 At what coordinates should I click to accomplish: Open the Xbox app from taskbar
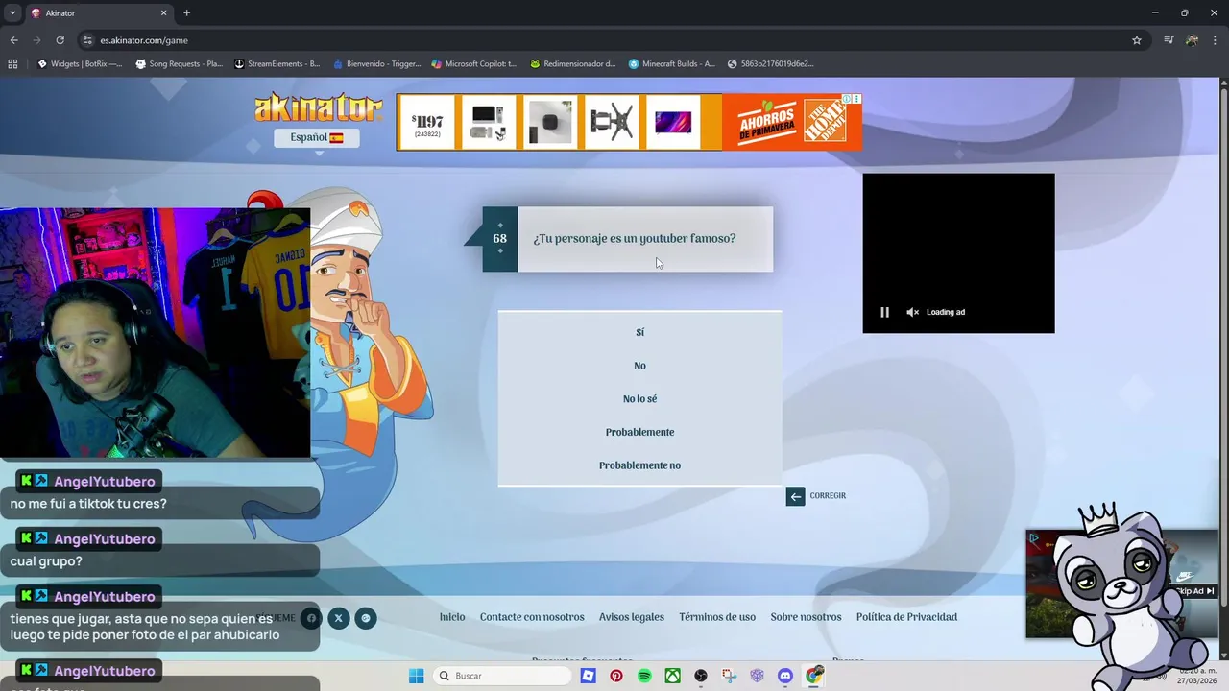[673, 676]
